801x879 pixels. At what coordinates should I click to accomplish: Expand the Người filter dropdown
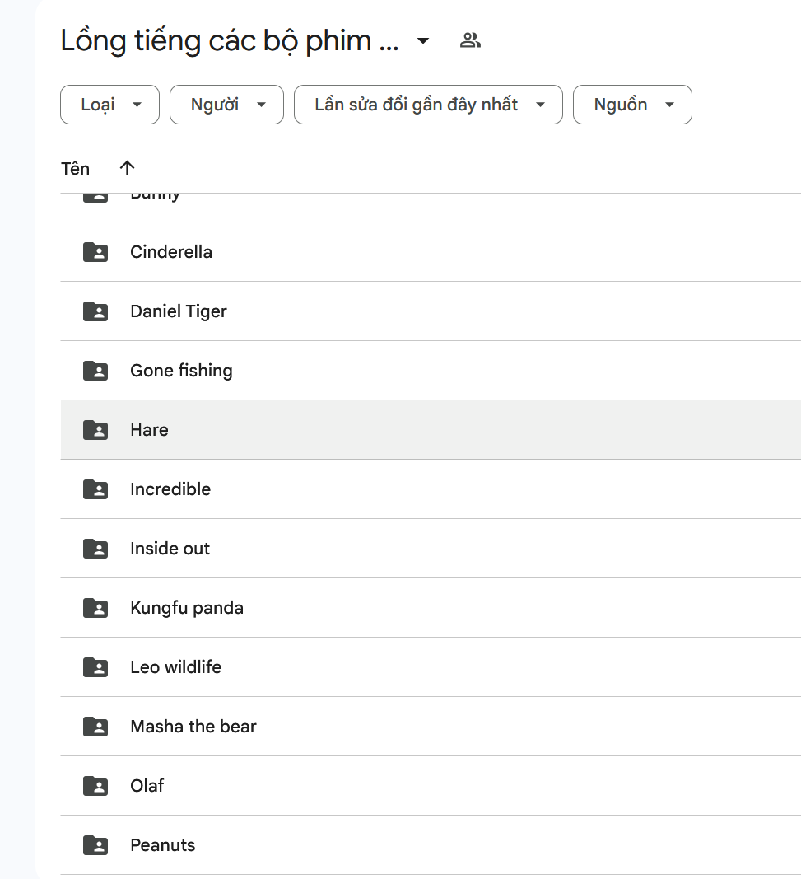pyautogui.click(x=226, y=105)
